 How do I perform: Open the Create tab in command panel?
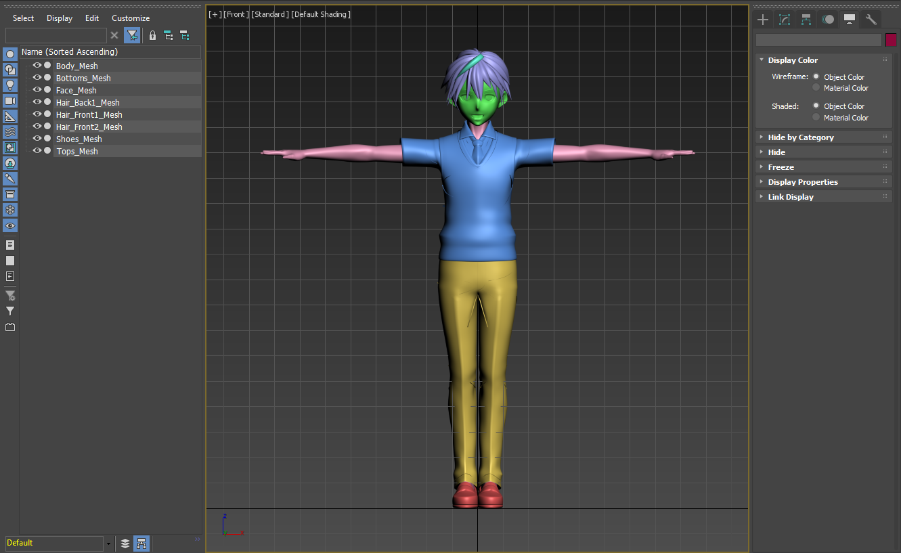[763, 20]
